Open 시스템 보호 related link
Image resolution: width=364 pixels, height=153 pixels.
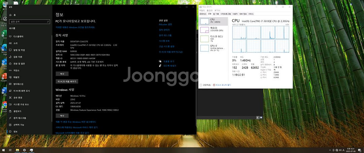164,41
